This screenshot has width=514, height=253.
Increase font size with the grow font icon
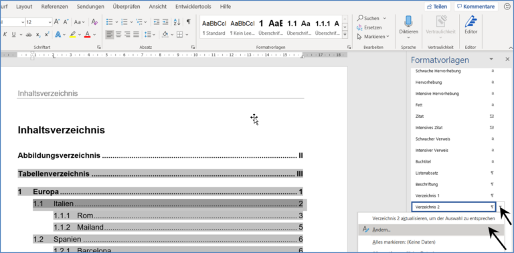57,22
